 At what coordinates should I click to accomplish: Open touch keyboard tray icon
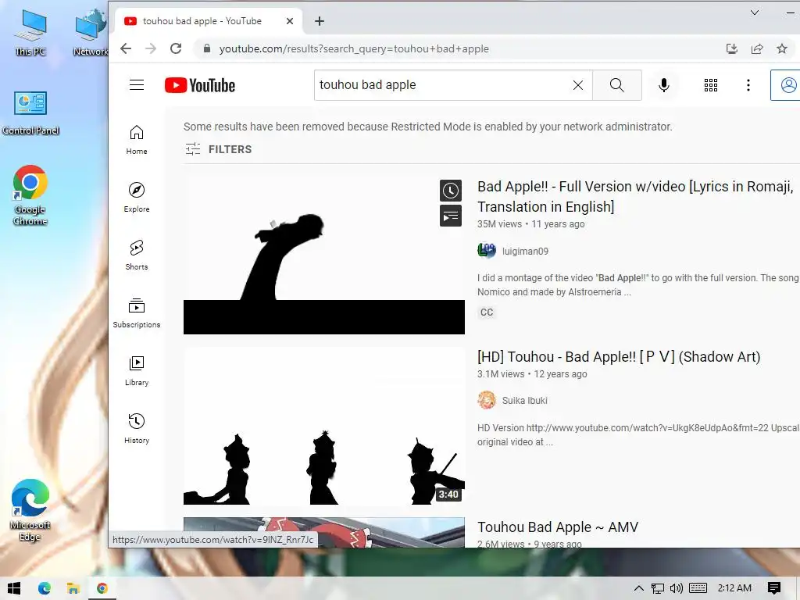click(x=698, y=588)
